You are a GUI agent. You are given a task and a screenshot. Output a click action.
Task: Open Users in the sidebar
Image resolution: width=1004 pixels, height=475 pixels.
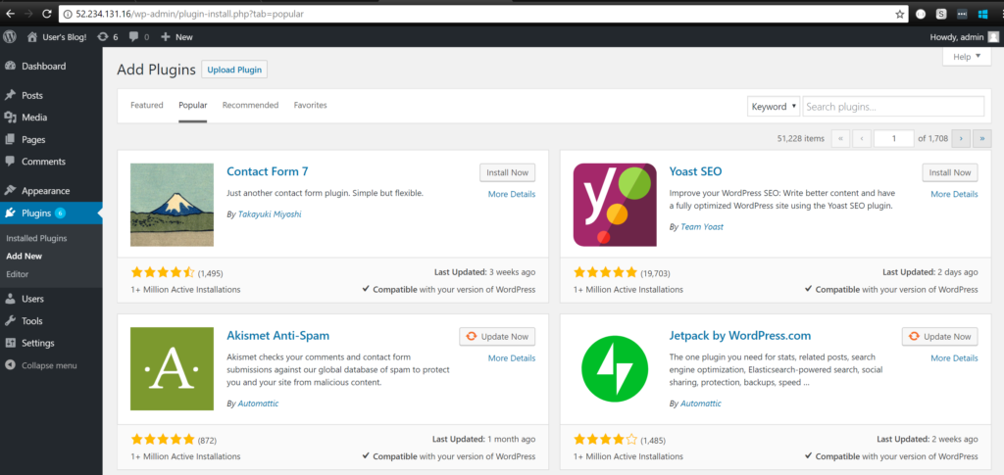tap(32, 299)
